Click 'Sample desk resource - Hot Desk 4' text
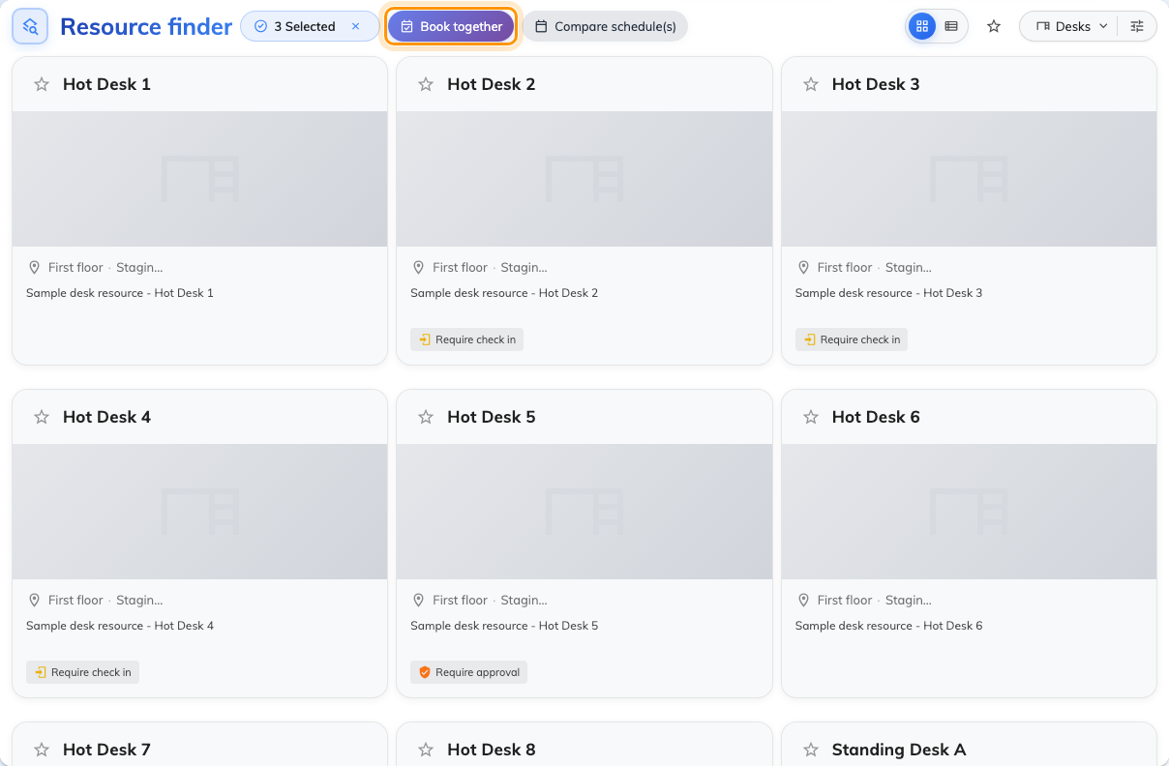 [x=120, y=626]
